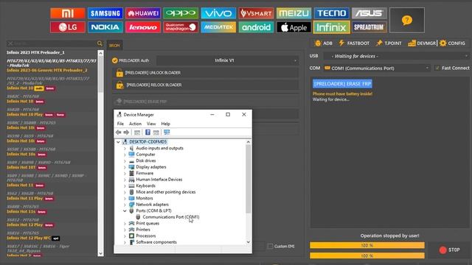
Task: Open the COM port dropdown
Action: [376, 68]
